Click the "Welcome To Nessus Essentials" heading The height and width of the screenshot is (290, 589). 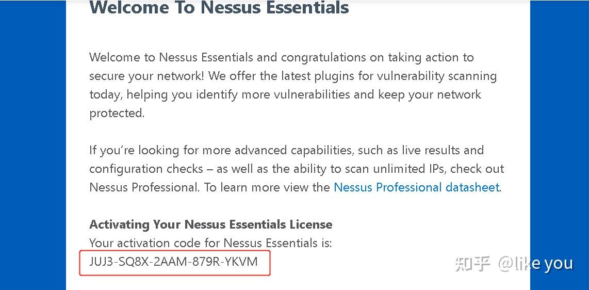click(219, 8)
